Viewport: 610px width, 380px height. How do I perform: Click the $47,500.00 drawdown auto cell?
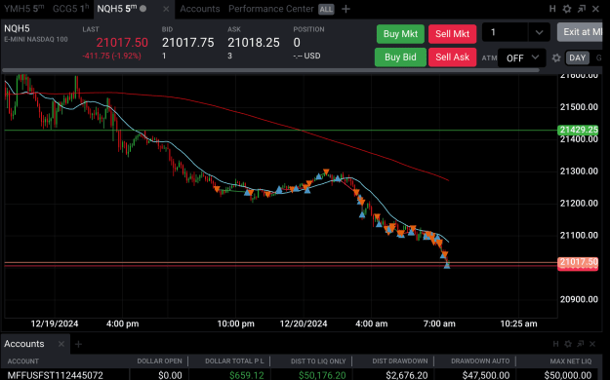point(486,375)
